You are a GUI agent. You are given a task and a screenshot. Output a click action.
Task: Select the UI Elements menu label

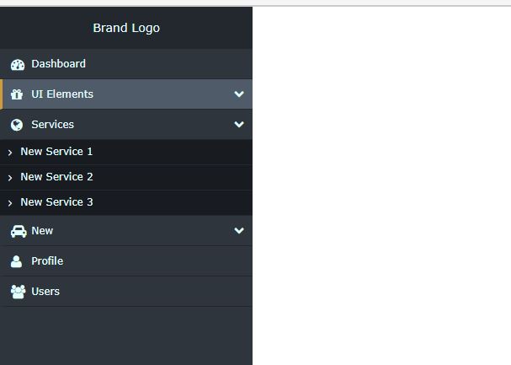tap(62, 94)
